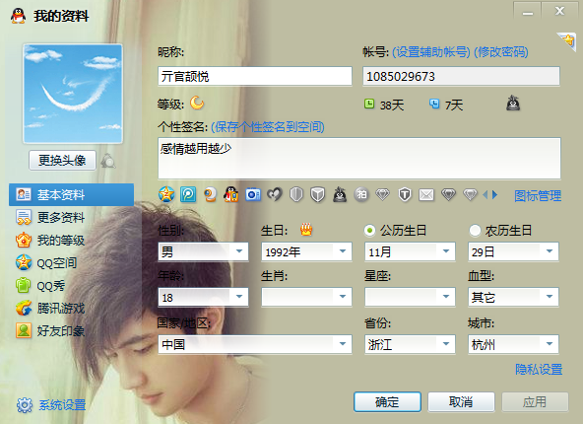This screenshot has height=424, width=583.
Task: Click the penguin icon next to 7天
Action: 513,104
